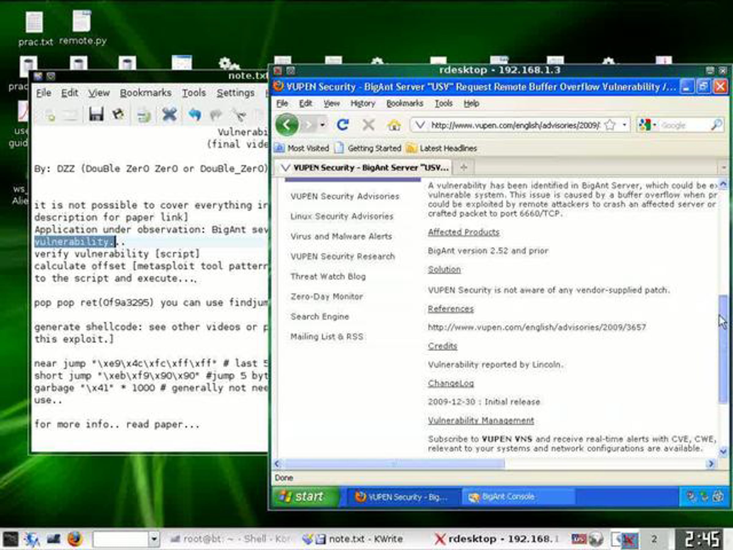Click the Save icon in KWrite toolbar

pos(96,114)
